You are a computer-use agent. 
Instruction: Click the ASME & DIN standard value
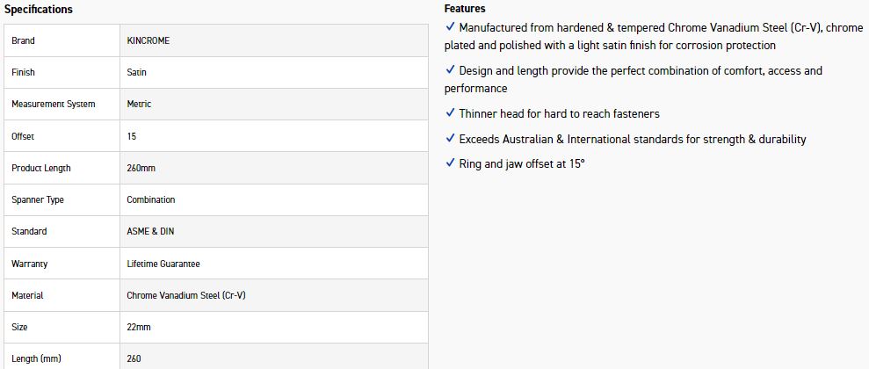pyautogui.click(x=148, y=232)
